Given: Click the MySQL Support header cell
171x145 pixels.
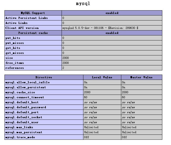Looking at the screenshot, I should click(x=33, y=13).
